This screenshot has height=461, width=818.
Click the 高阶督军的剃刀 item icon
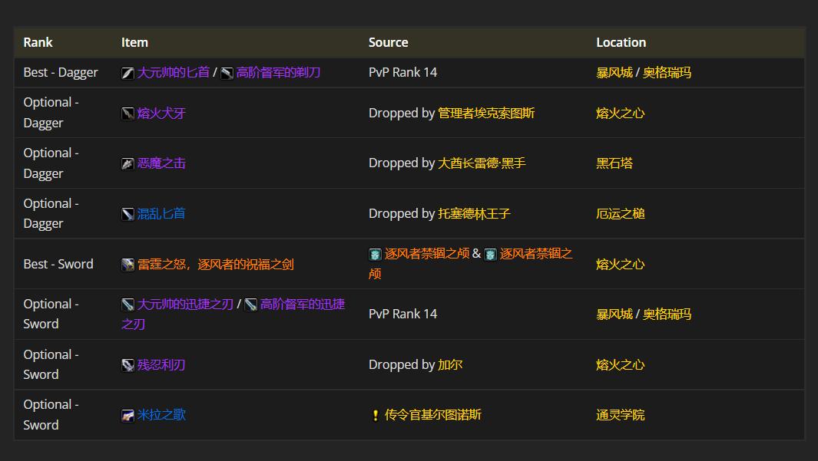coord(227,73)
